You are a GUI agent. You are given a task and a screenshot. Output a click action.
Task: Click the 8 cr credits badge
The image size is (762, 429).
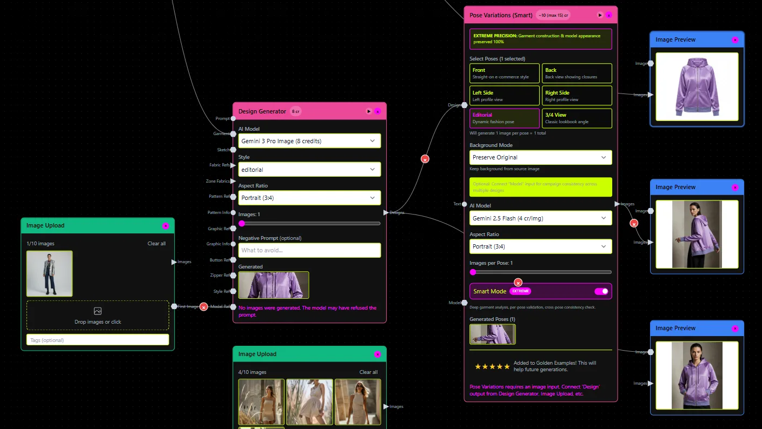point(296,111)
